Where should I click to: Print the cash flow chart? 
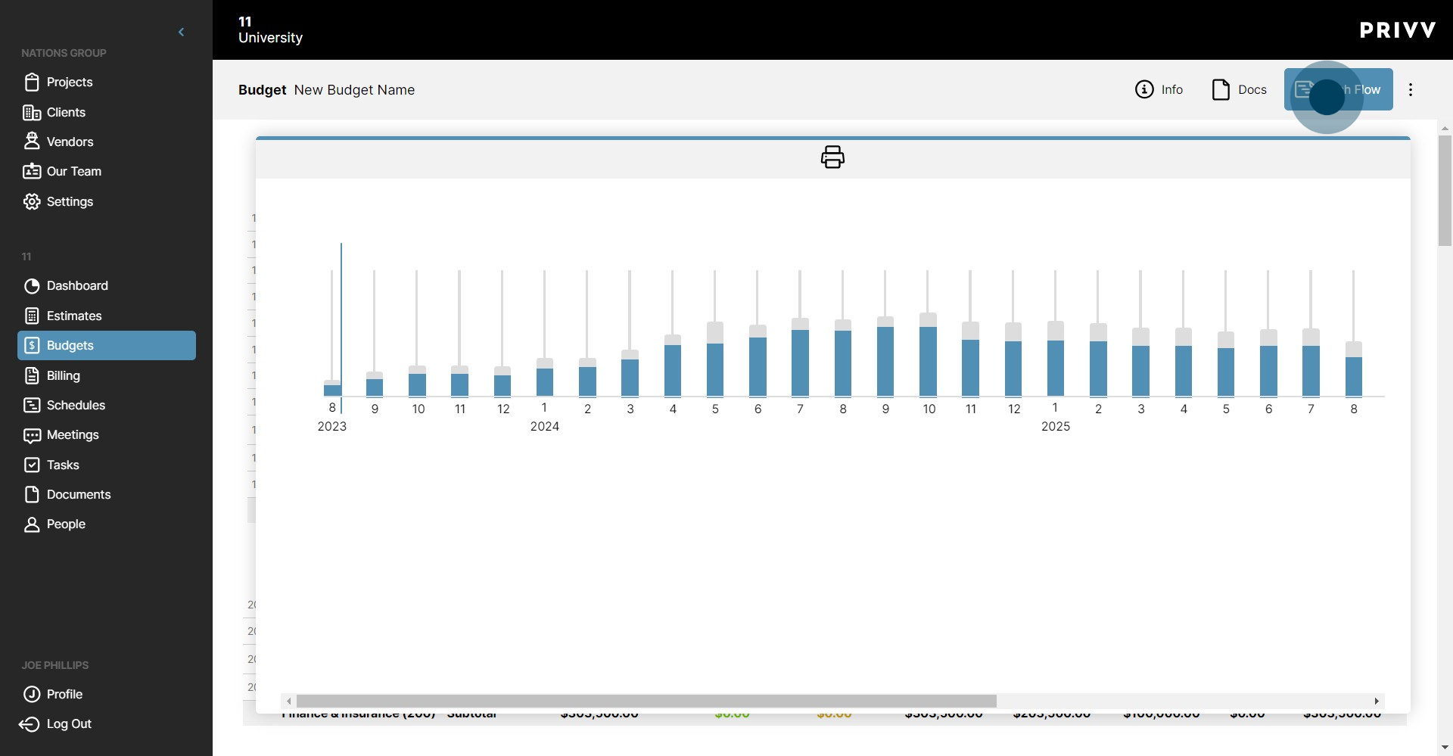click(x=832, y=157)
